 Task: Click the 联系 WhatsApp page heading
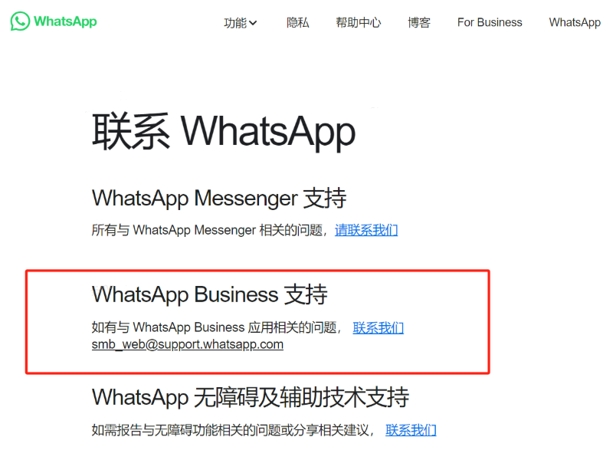coord(224,131)
